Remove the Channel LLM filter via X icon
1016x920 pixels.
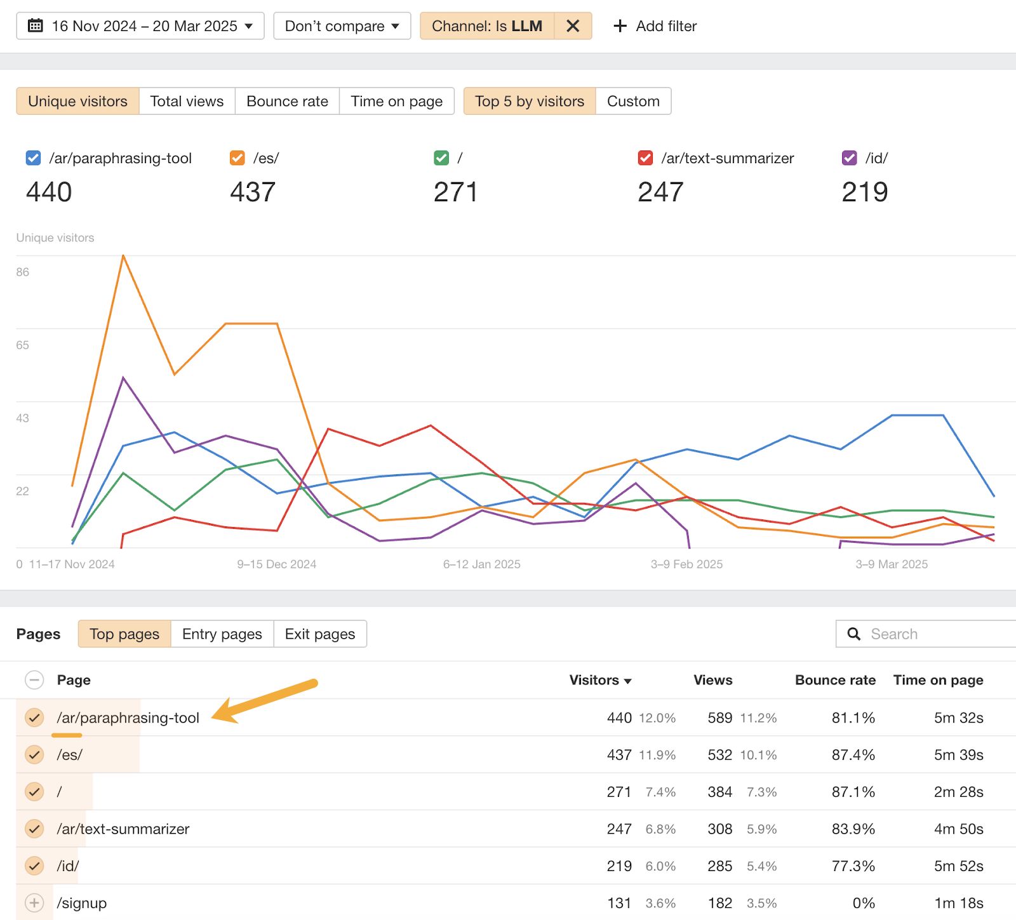[x=572, y=26]
